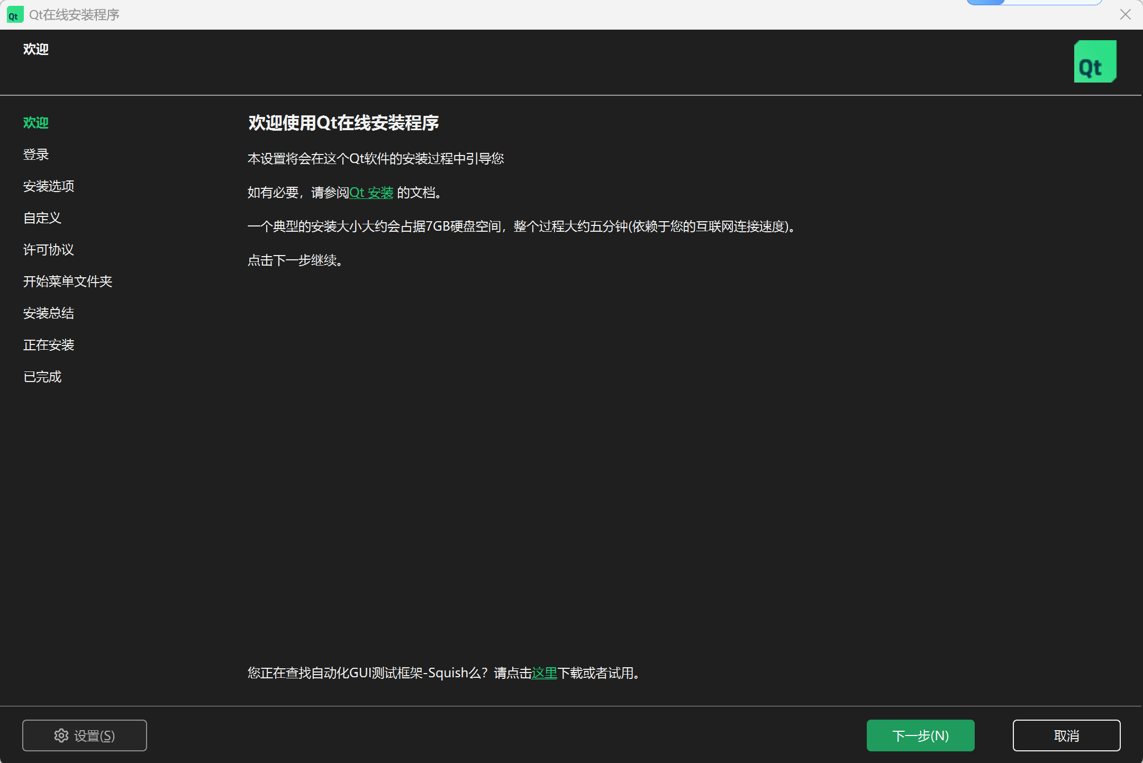Open the 自定义 step
Screen dimensions: 1143x763
[42, 217]
